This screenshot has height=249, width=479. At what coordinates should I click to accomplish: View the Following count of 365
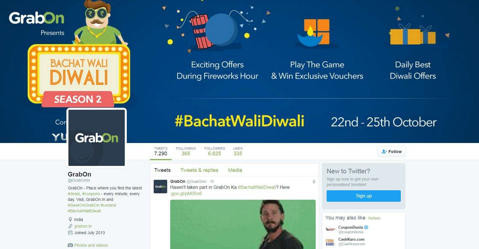(186, 151)
